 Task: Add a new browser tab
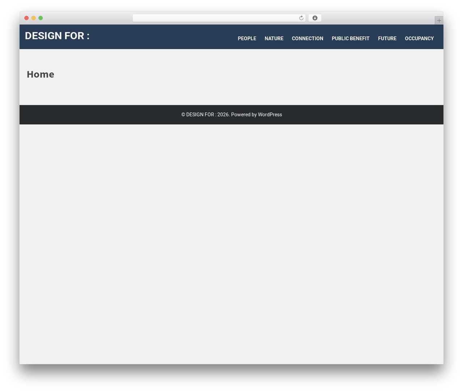click(x=439, y=21)
